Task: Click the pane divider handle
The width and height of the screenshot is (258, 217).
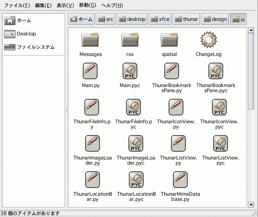Action: coord(66,110)
